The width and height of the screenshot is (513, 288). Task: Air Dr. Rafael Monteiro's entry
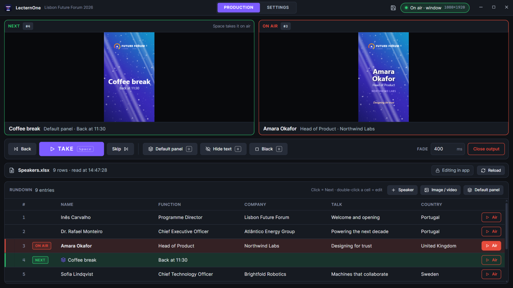491,231
